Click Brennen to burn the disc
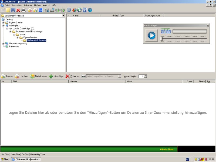216x162 pixels. pyautogui.click(x=7, y=76)
